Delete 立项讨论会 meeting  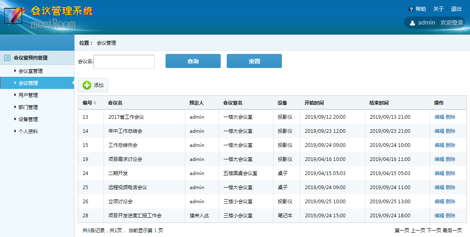(451, 201)
